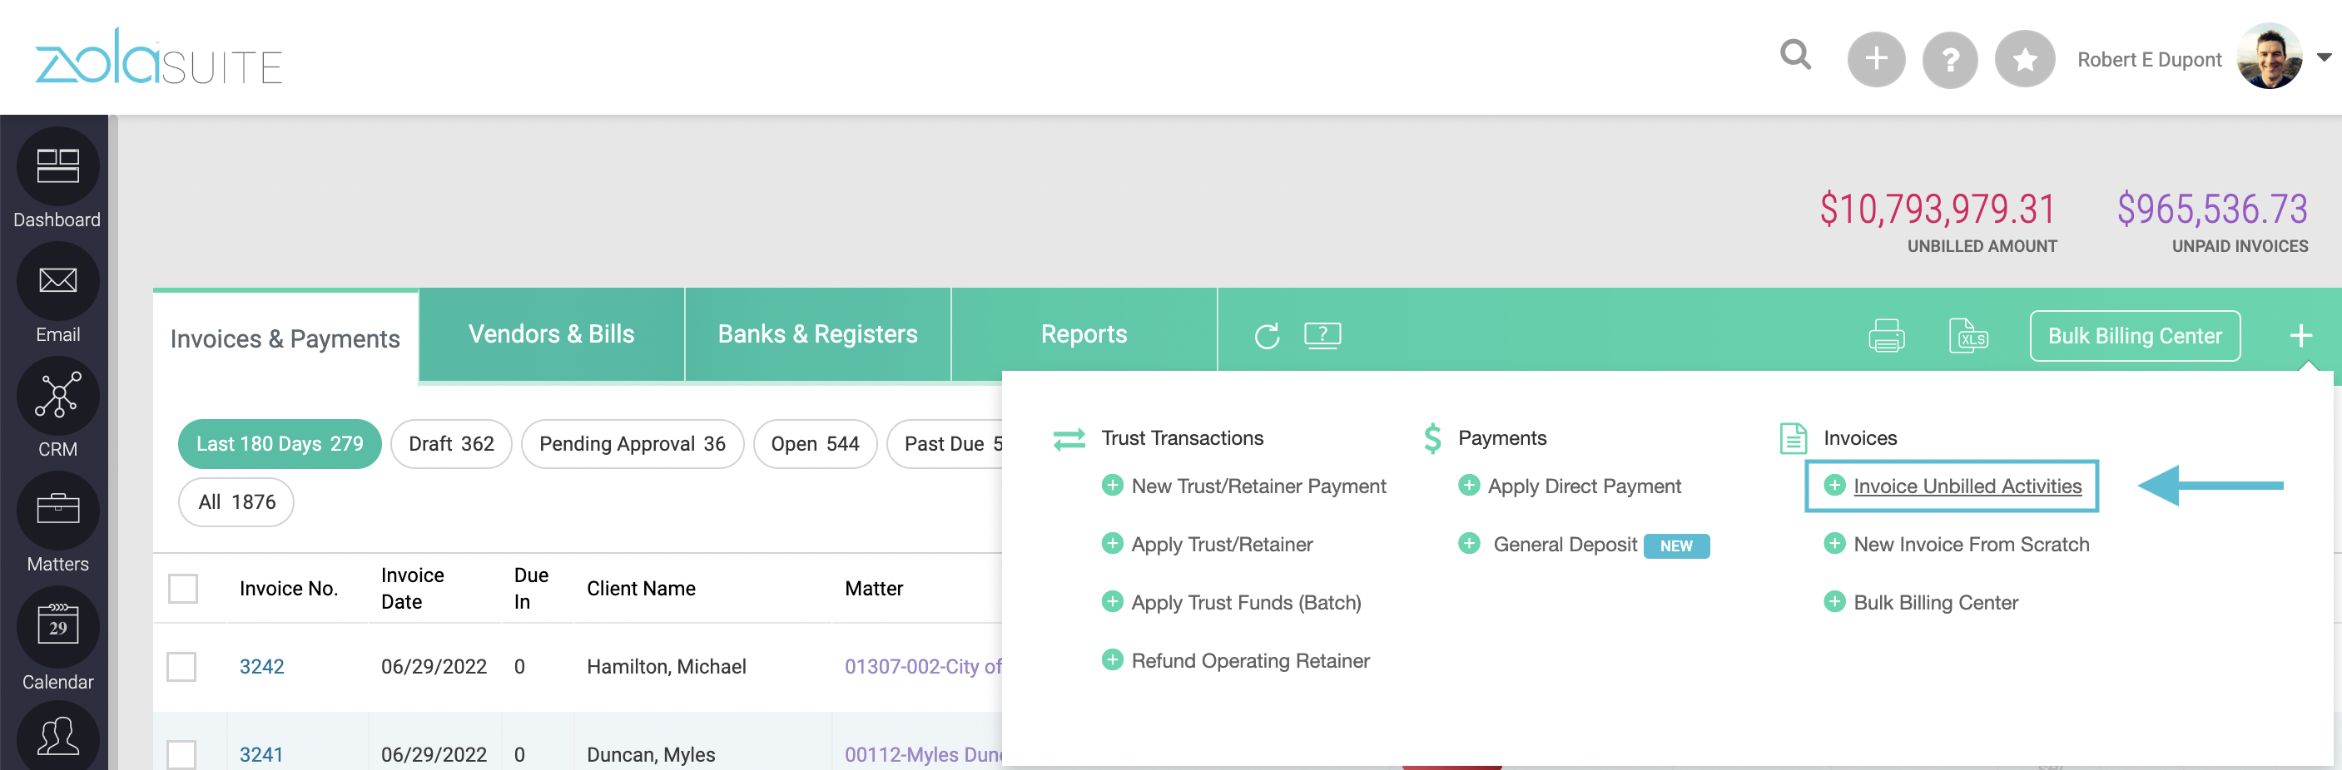The height and width of the screenshot is (770, 2342).
Task: Open matter 01307-002-City link
Action: pos(923,665)
